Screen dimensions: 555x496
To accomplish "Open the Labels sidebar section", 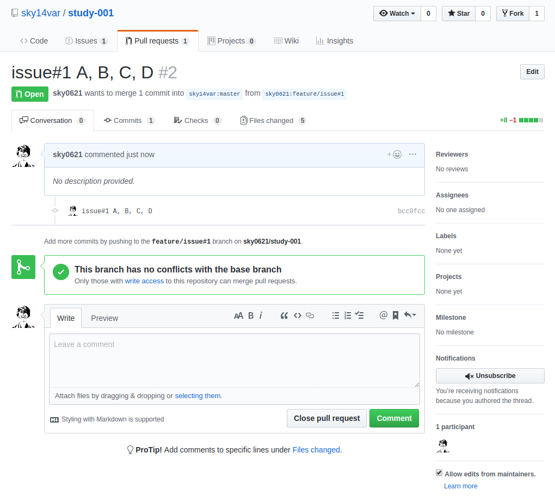I will pyautogui.click(x=446, y=236).
